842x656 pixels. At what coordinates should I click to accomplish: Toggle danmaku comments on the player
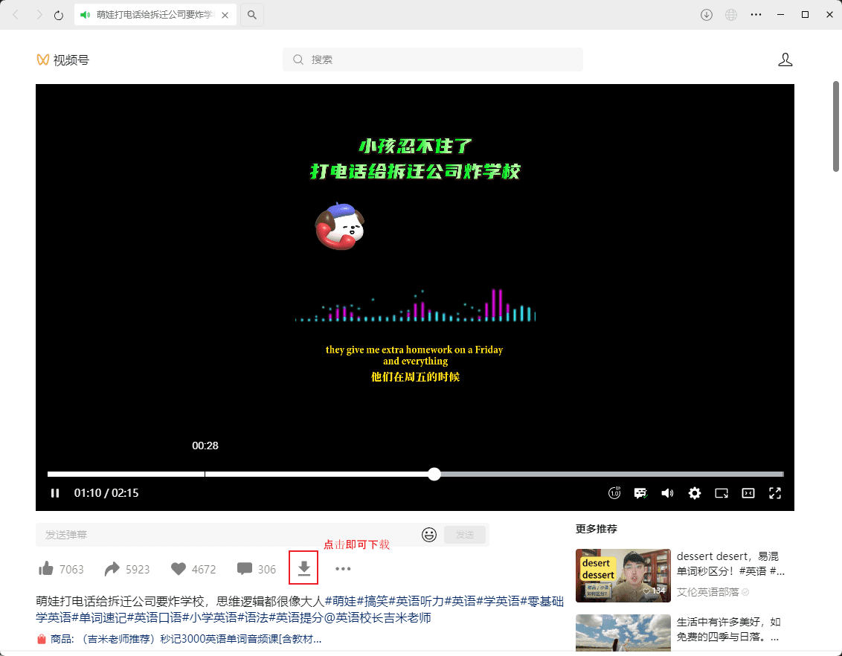pyautogui.click(x=640, y=492)
